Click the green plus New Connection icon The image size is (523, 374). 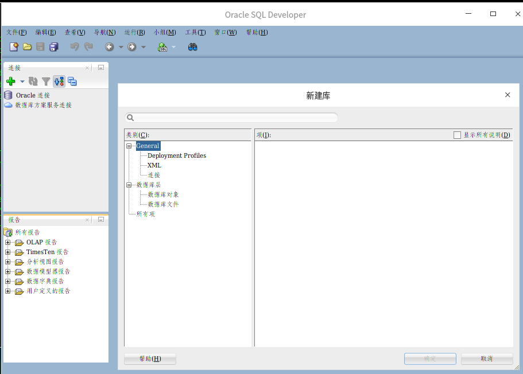(x=11, y=81)
